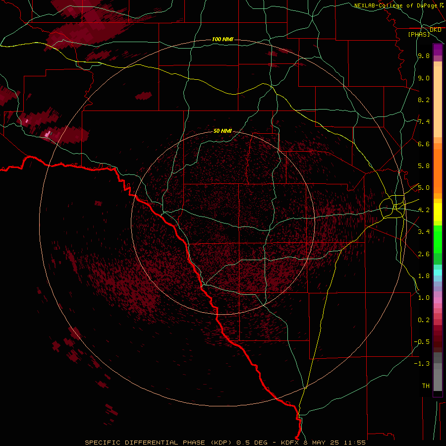
Task: Pick the orange segment of color bar
Action: pos(438,171)
